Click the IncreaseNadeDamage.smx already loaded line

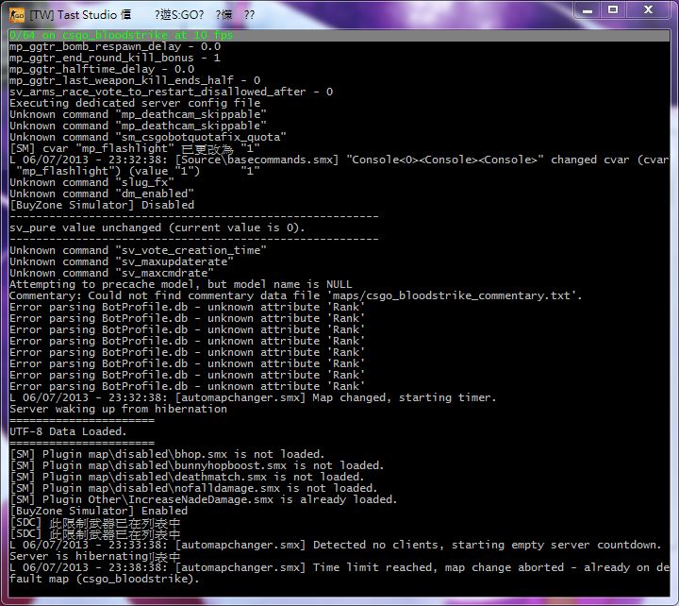pyautogui.click(x=203, y=499)
